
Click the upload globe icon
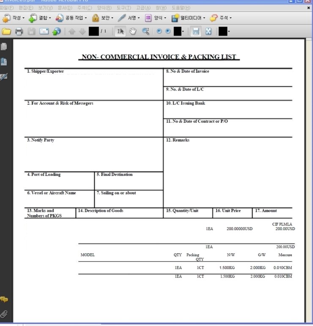(56, 31)
